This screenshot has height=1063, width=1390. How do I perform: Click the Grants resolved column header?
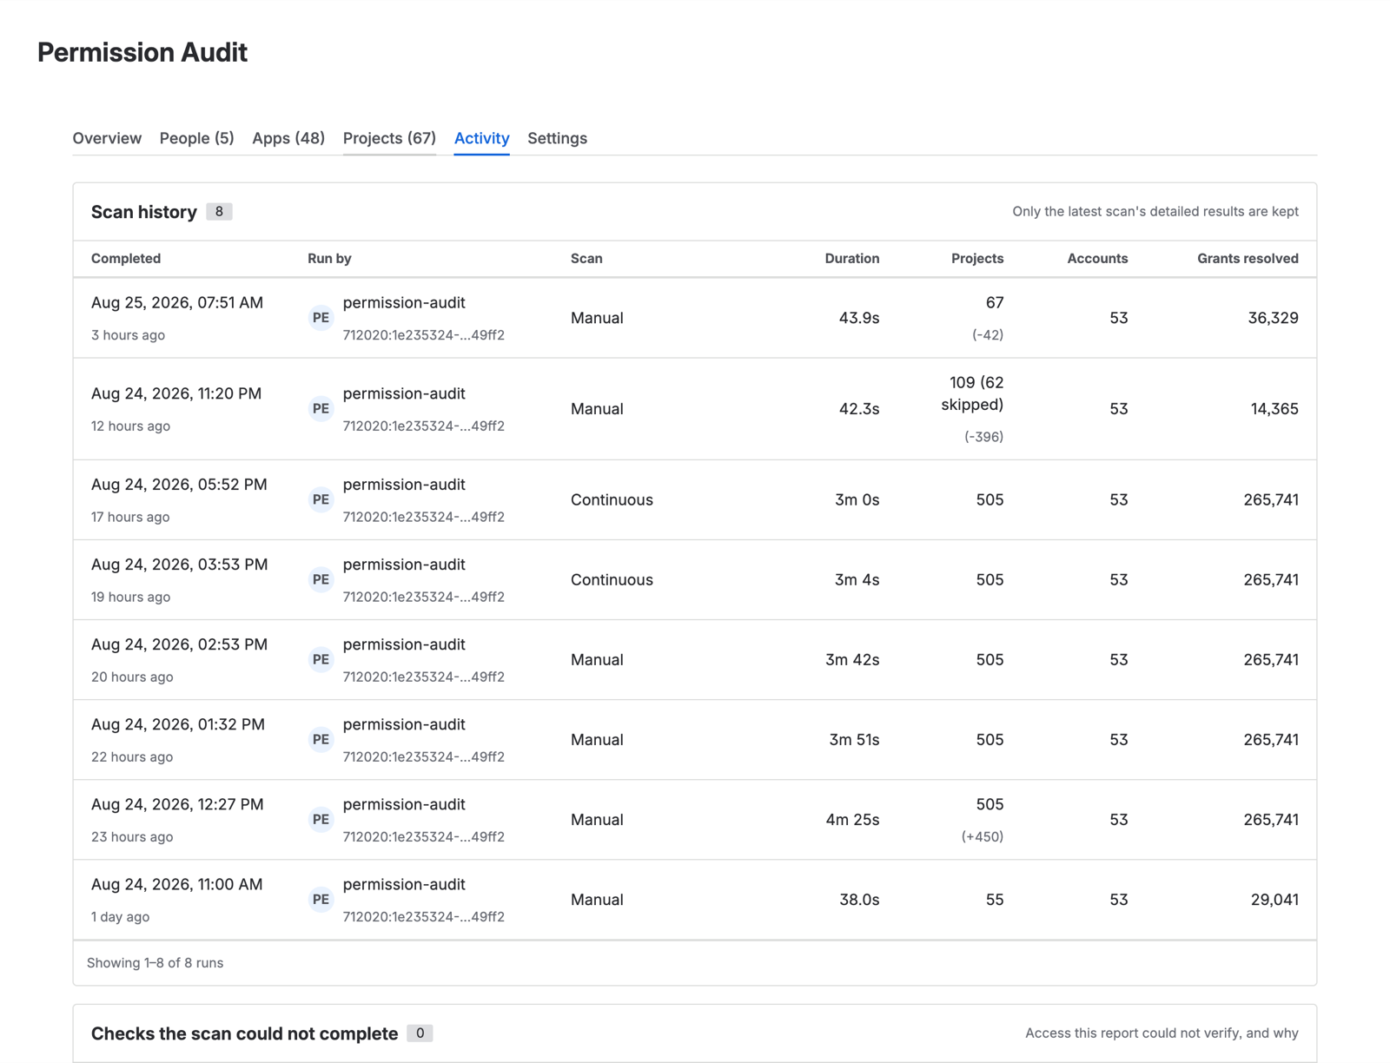(1248, 259)
